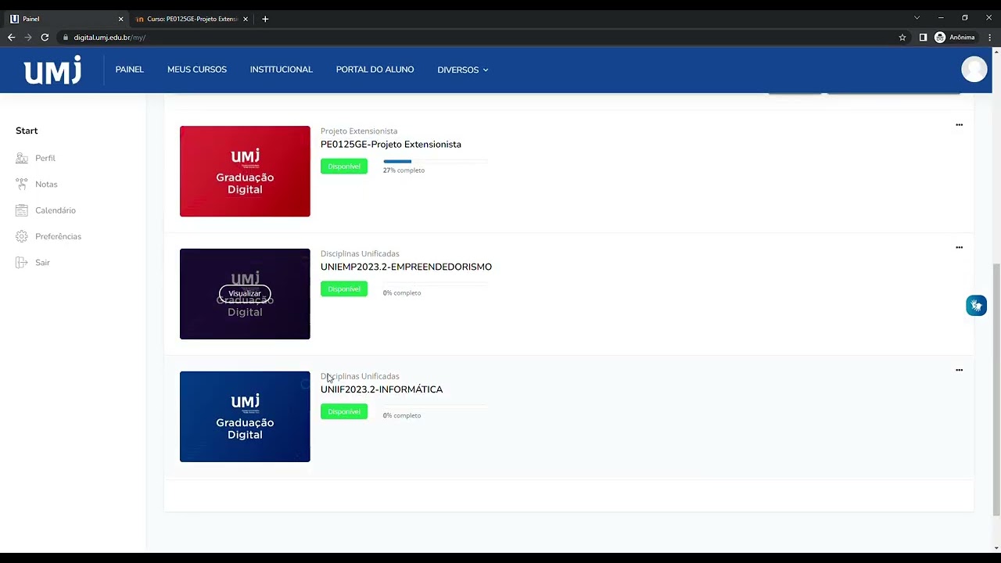
Task: Open the Anônima profile button
Action: click(x=955, y=38)
